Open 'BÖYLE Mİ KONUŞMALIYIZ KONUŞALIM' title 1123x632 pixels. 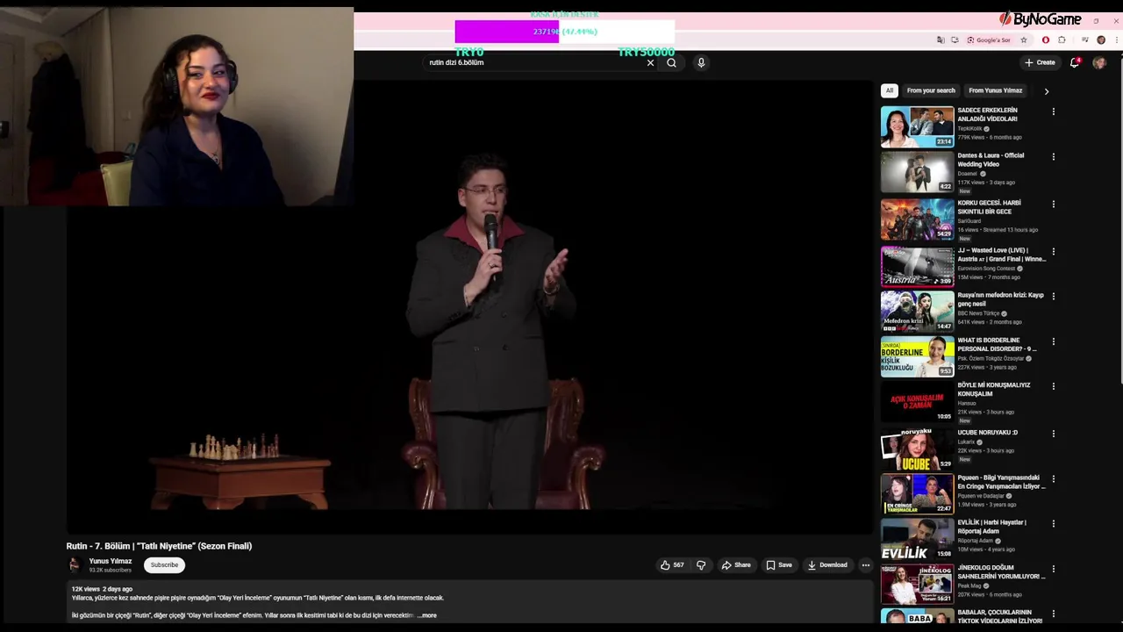tap(994, 389)
